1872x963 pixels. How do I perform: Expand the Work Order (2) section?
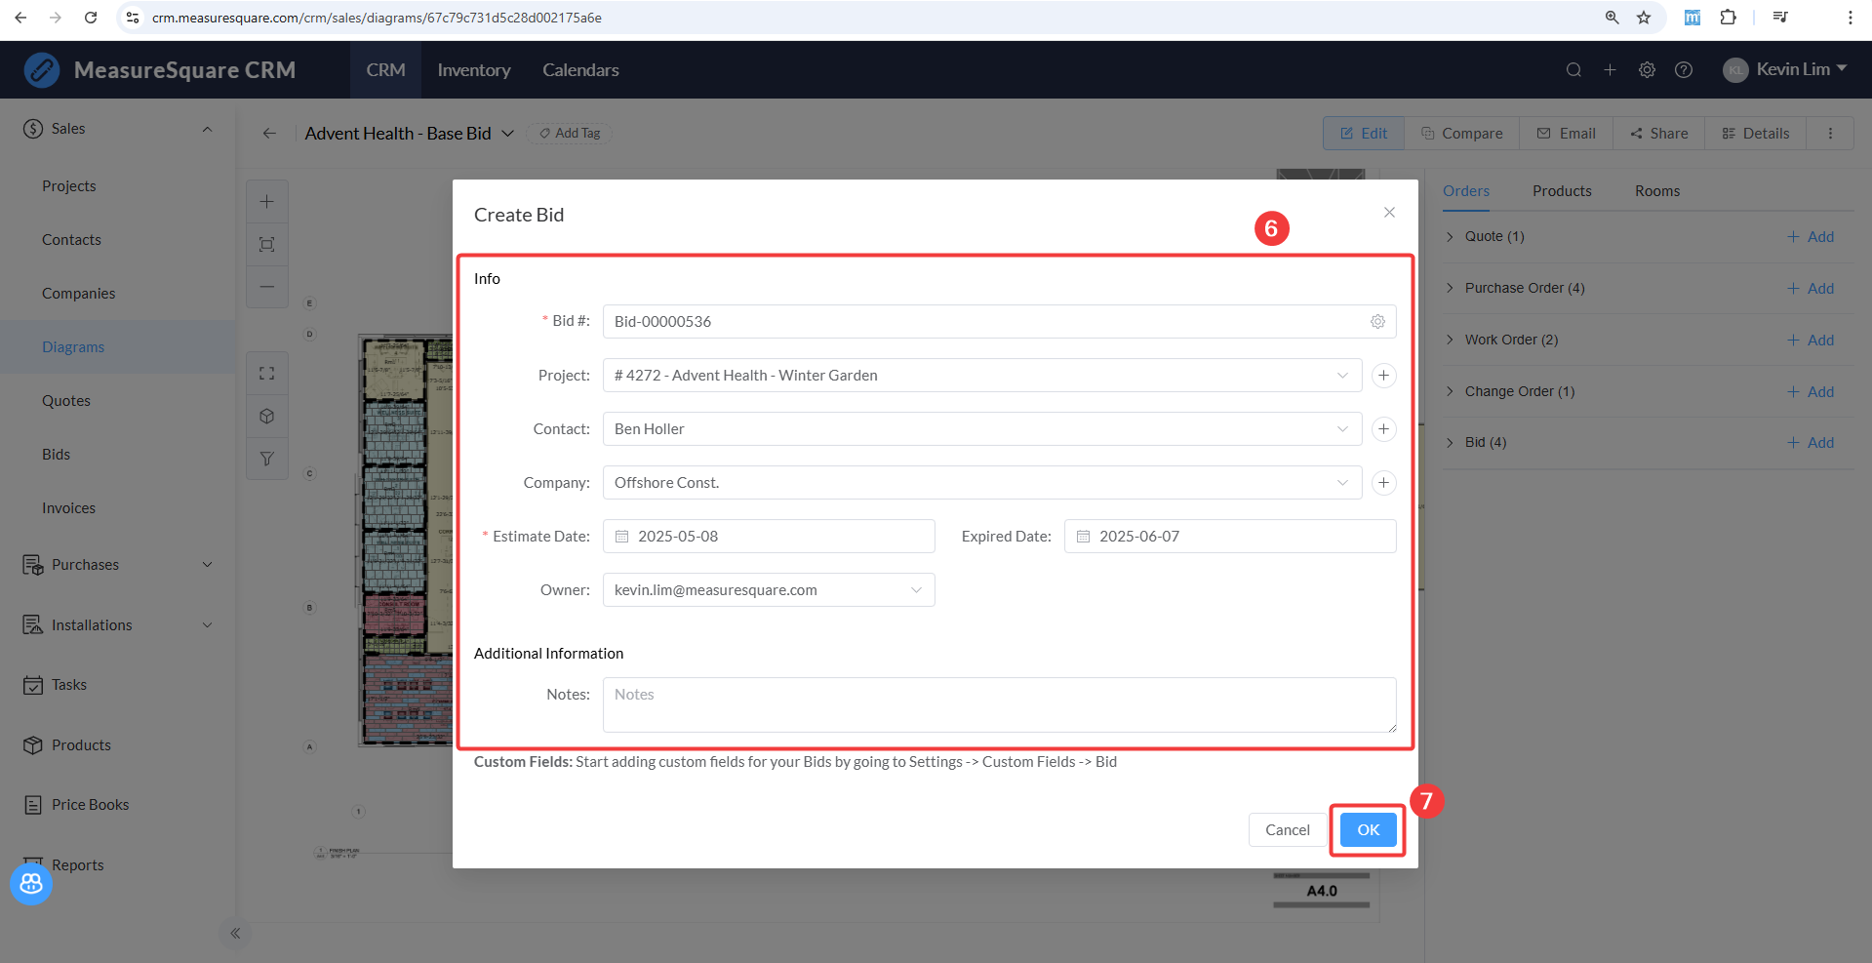(x=1450, y=340)
